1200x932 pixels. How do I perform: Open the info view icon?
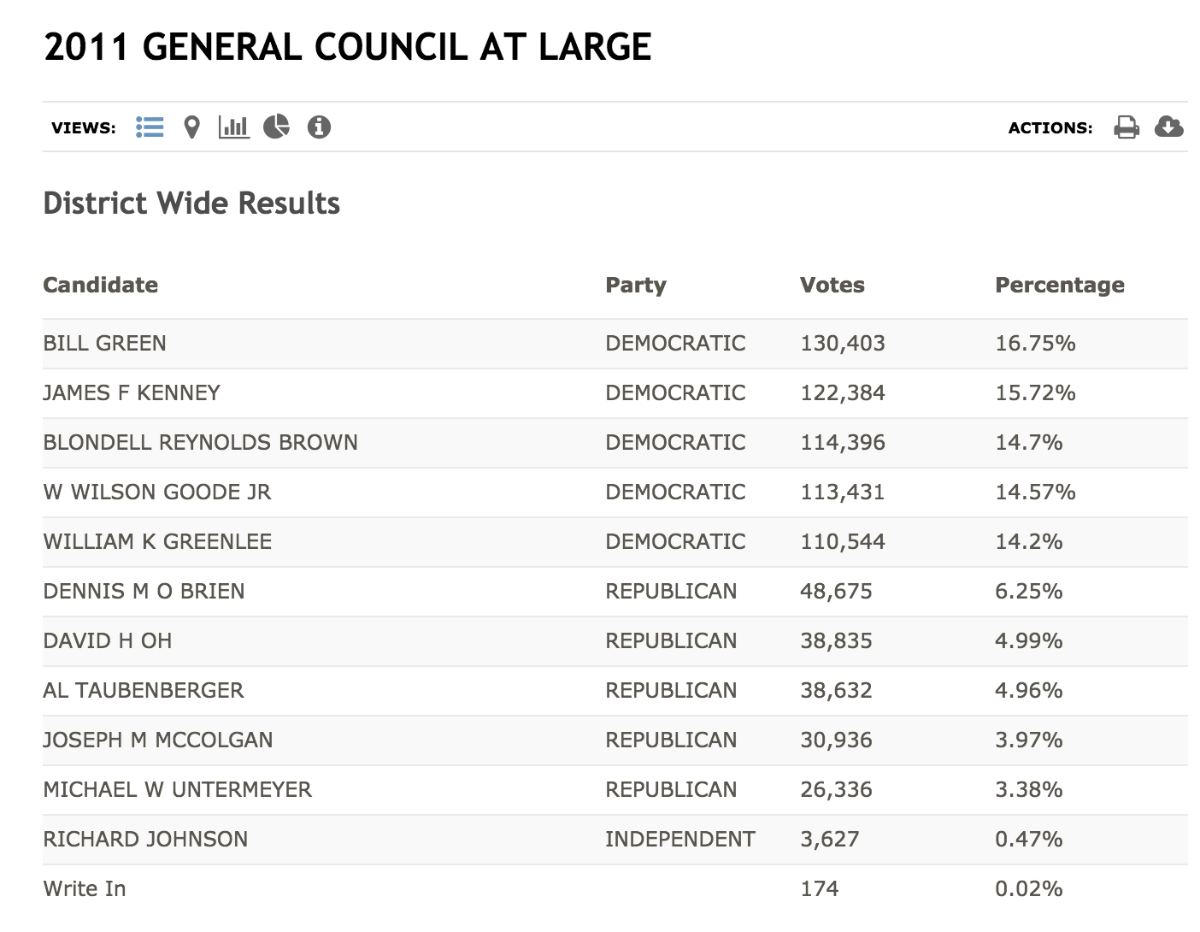tap(319, 127)
